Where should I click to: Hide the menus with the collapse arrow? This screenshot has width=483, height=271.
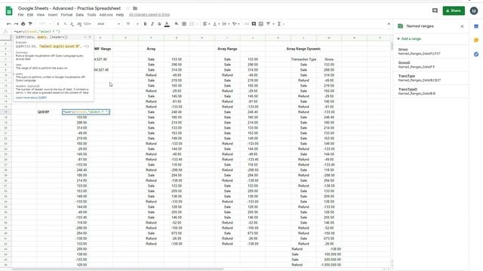(389, 24)
